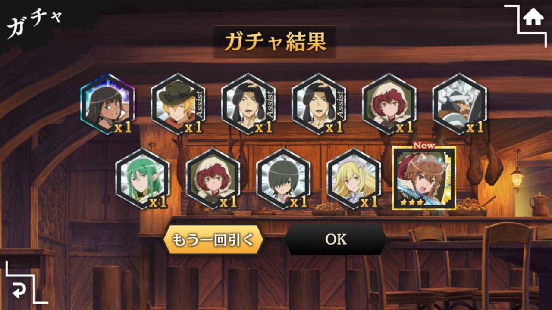The height and width of the screenshot is (310, 552).
Task: Pick the blonde long-haired girl icon
Action: coord(354,179)
